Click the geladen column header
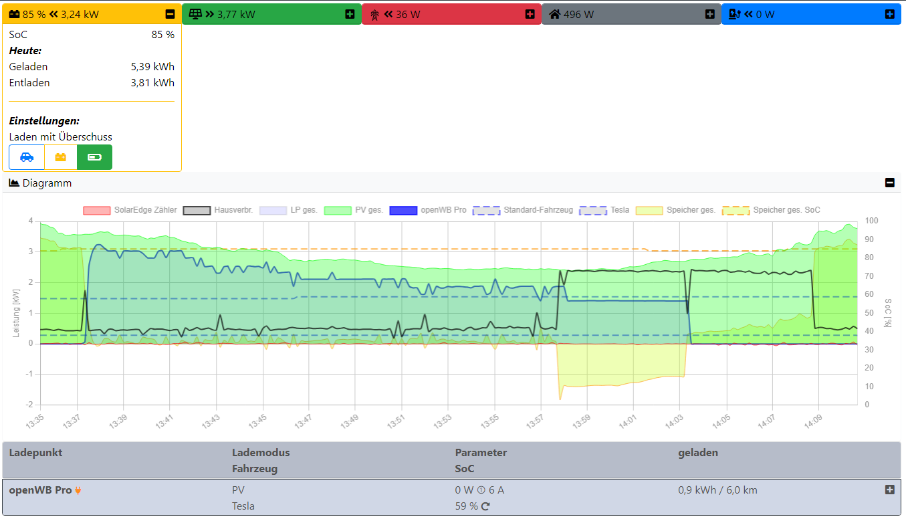Screen dimensions: 906x519 tap(698, 453)
